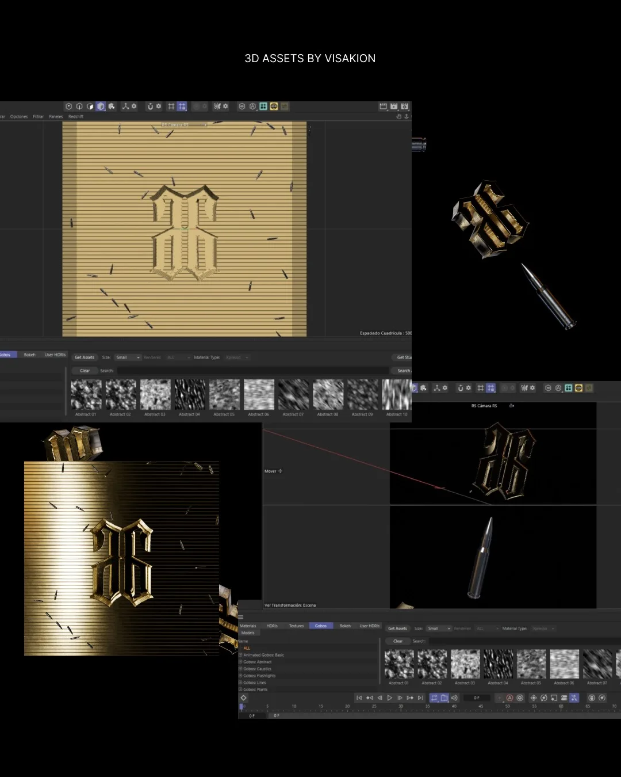Go to the next keyframe

410,698
